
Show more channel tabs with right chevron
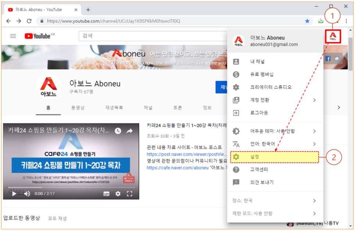[339, 107]
